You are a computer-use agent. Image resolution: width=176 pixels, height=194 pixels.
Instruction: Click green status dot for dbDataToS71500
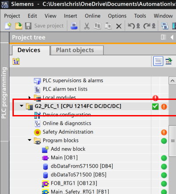[x=164, y=175]
